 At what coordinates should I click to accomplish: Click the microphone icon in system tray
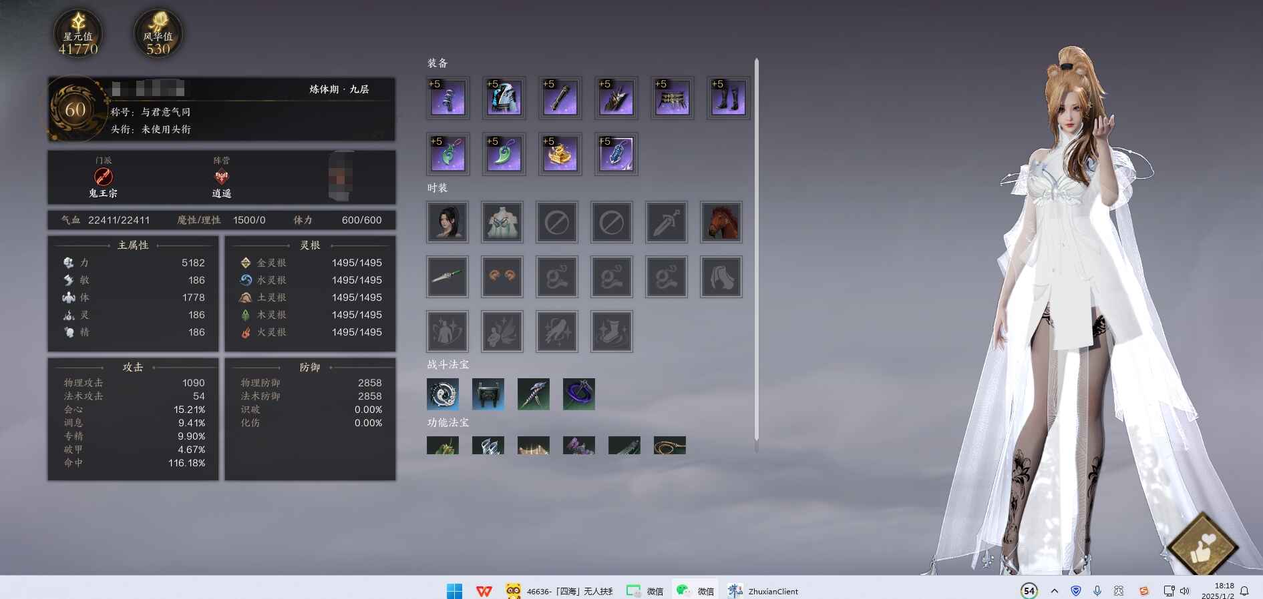(x=1097, y=591)
